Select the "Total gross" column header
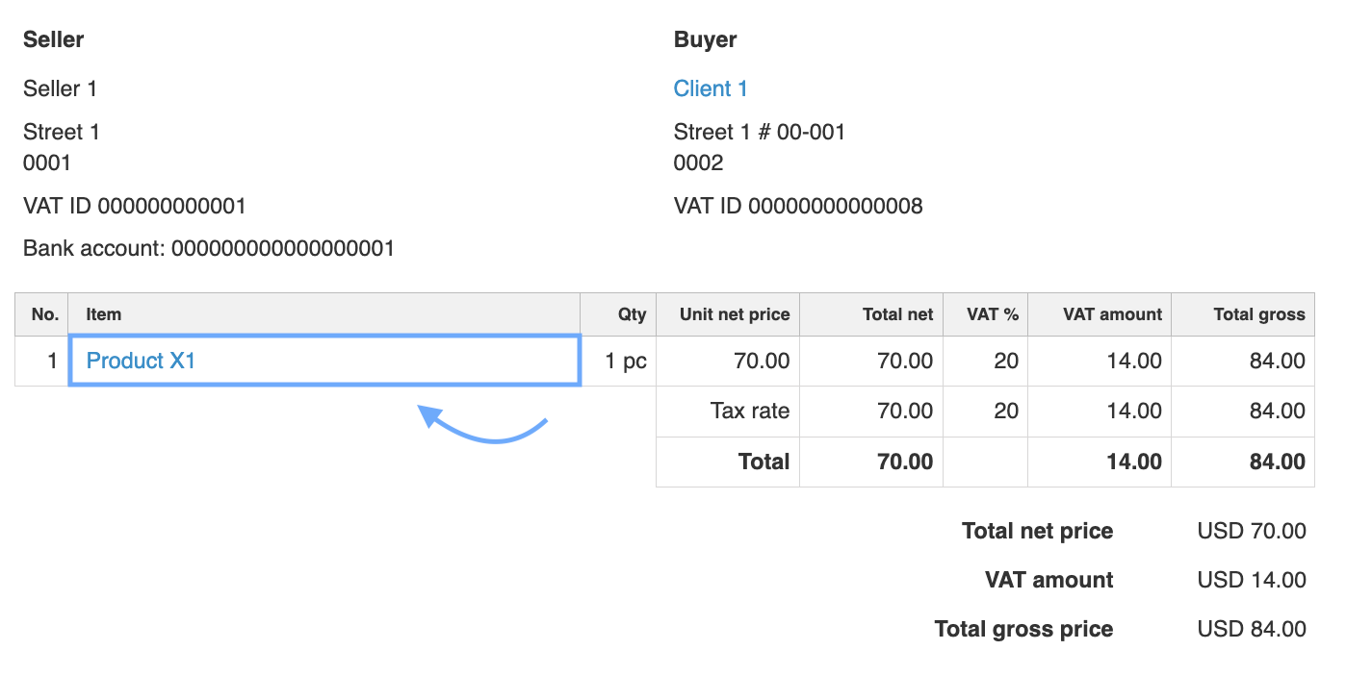This screenshot has width=1346, height=675. coord(1258,314)
